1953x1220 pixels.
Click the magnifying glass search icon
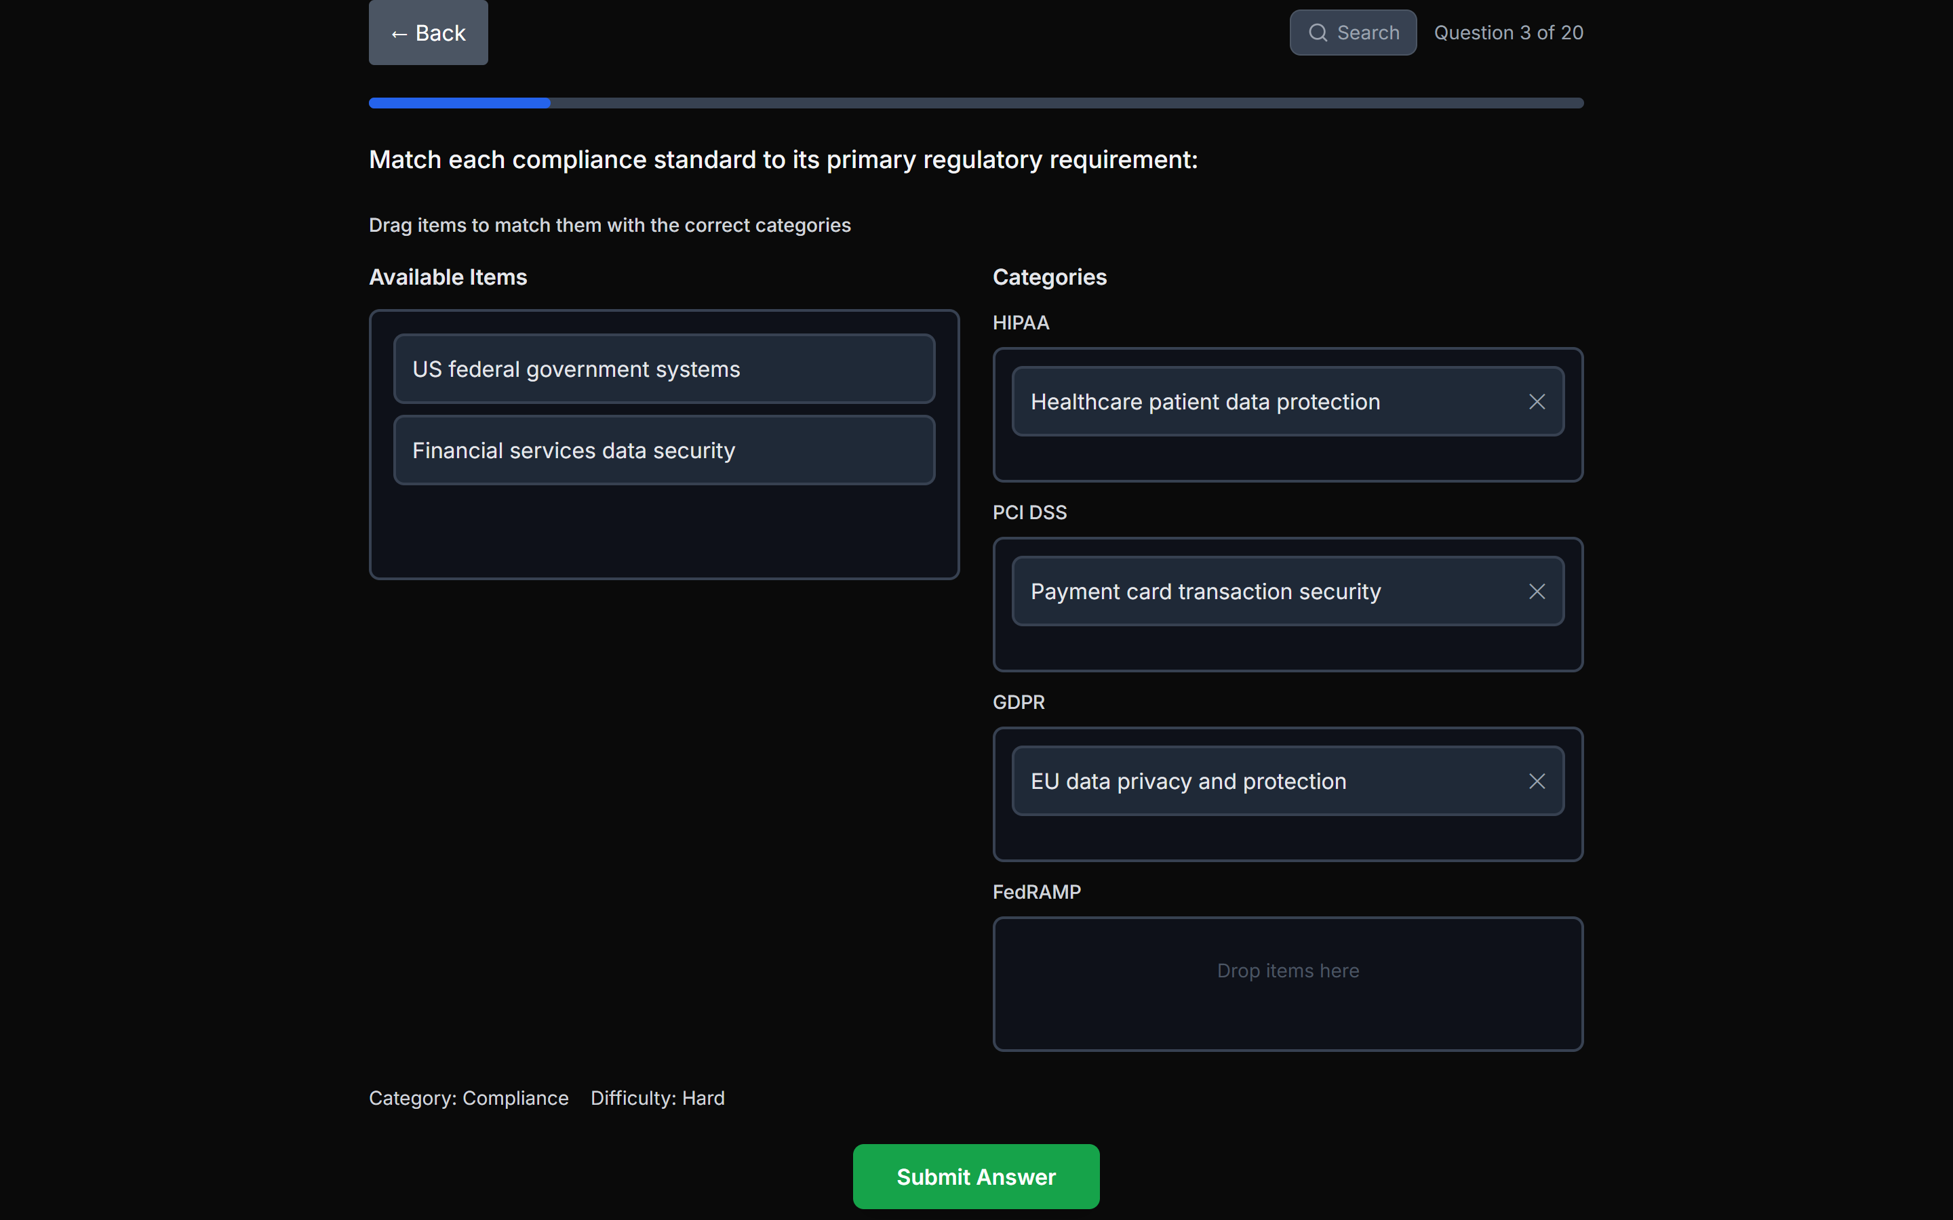tap(1319, 33)
